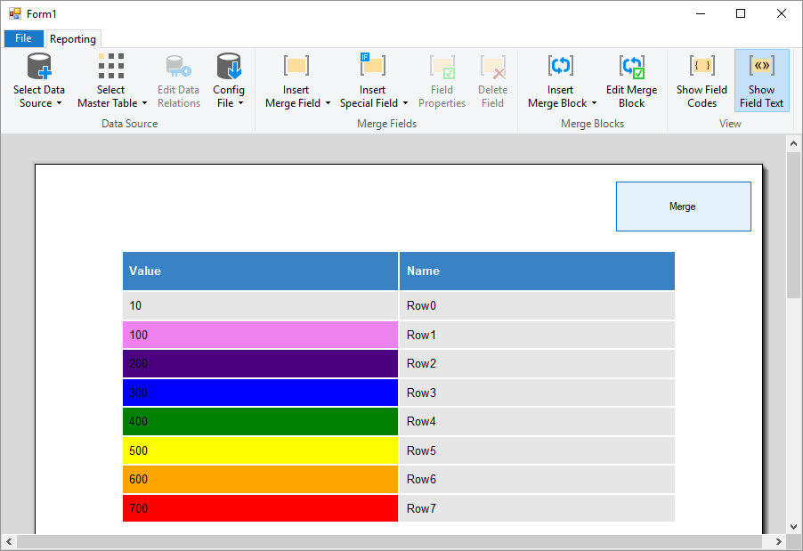Expand Select Master Table dropdown arrow
The width and height of the screenshot is (803, 551).
click(144, 103)
